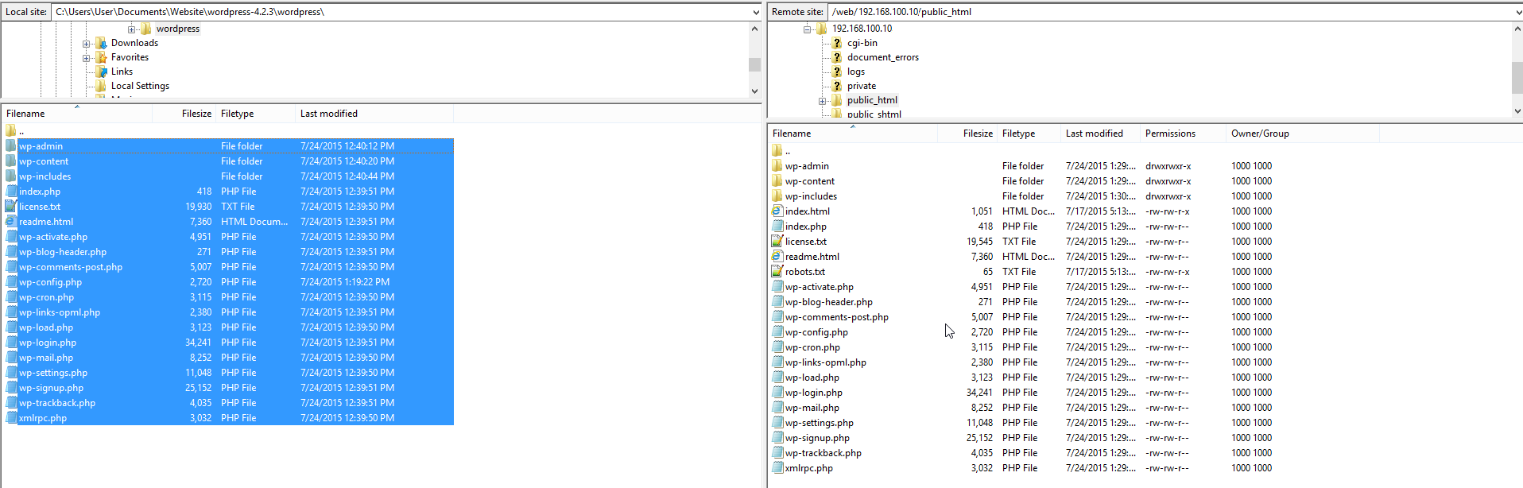
Task: Click the cgi-bin unknown folder icon
Action: [x=837, y=43]
